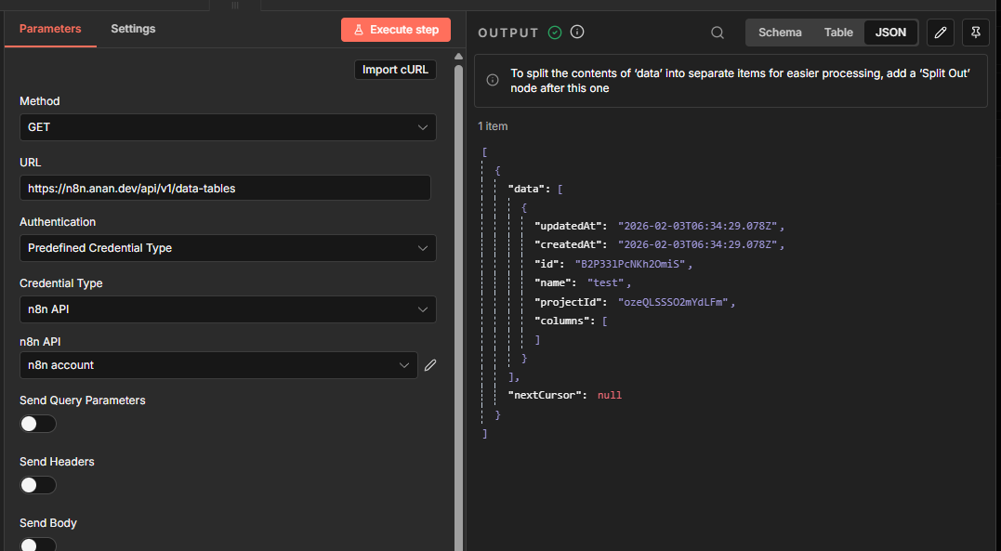Show output in Table view
Screen dimensions: 1001x551
[x=838, y=33]
